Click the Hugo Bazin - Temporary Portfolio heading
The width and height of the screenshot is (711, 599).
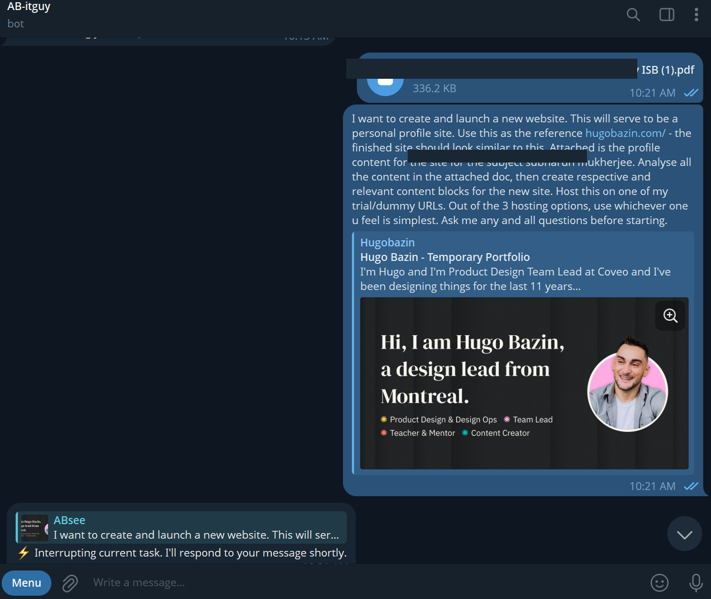click(x=445, y=257)
